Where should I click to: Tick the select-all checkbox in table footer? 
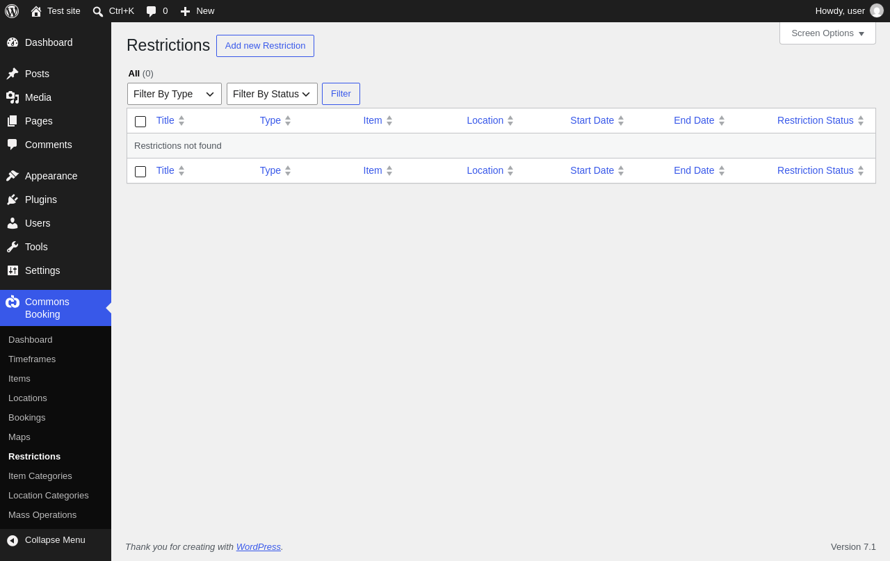coord(140,172)
